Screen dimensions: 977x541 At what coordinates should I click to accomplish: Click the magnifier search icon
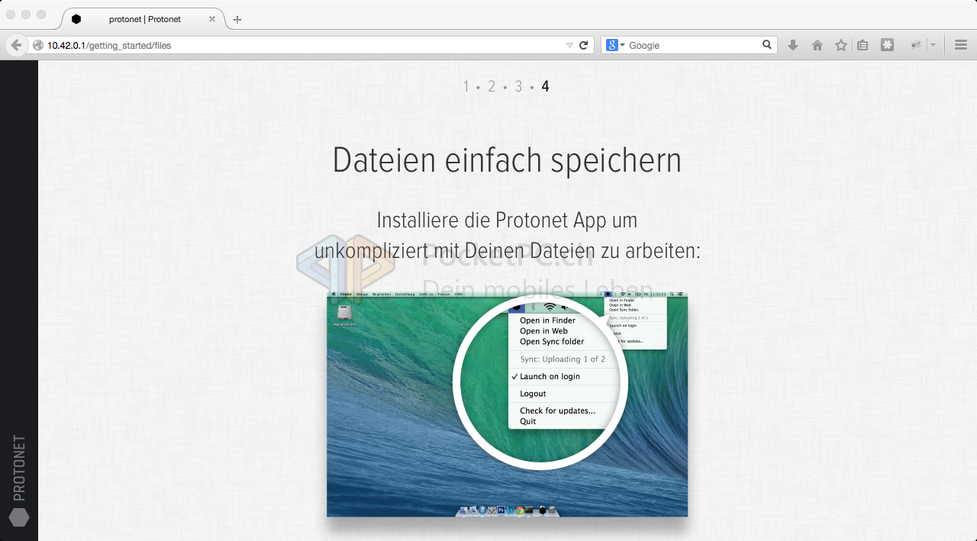click(x=767, y=45)
